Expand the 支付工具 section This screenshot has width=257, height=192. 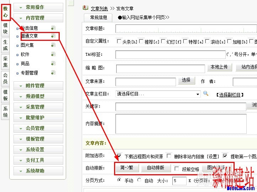click(38, 160)
